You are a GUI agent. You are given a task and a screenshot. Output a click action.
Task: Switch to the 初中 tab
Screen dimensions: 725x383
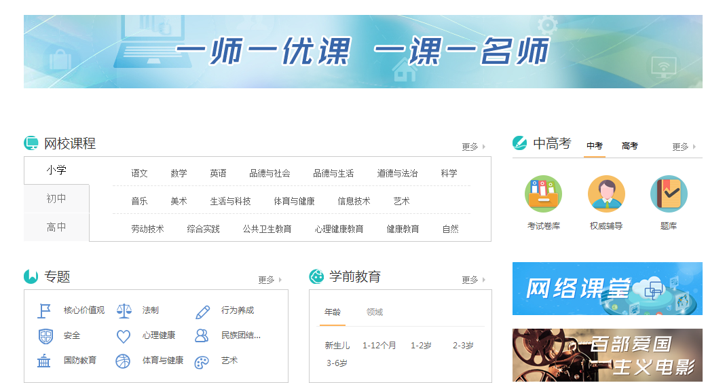click(56, 198)
